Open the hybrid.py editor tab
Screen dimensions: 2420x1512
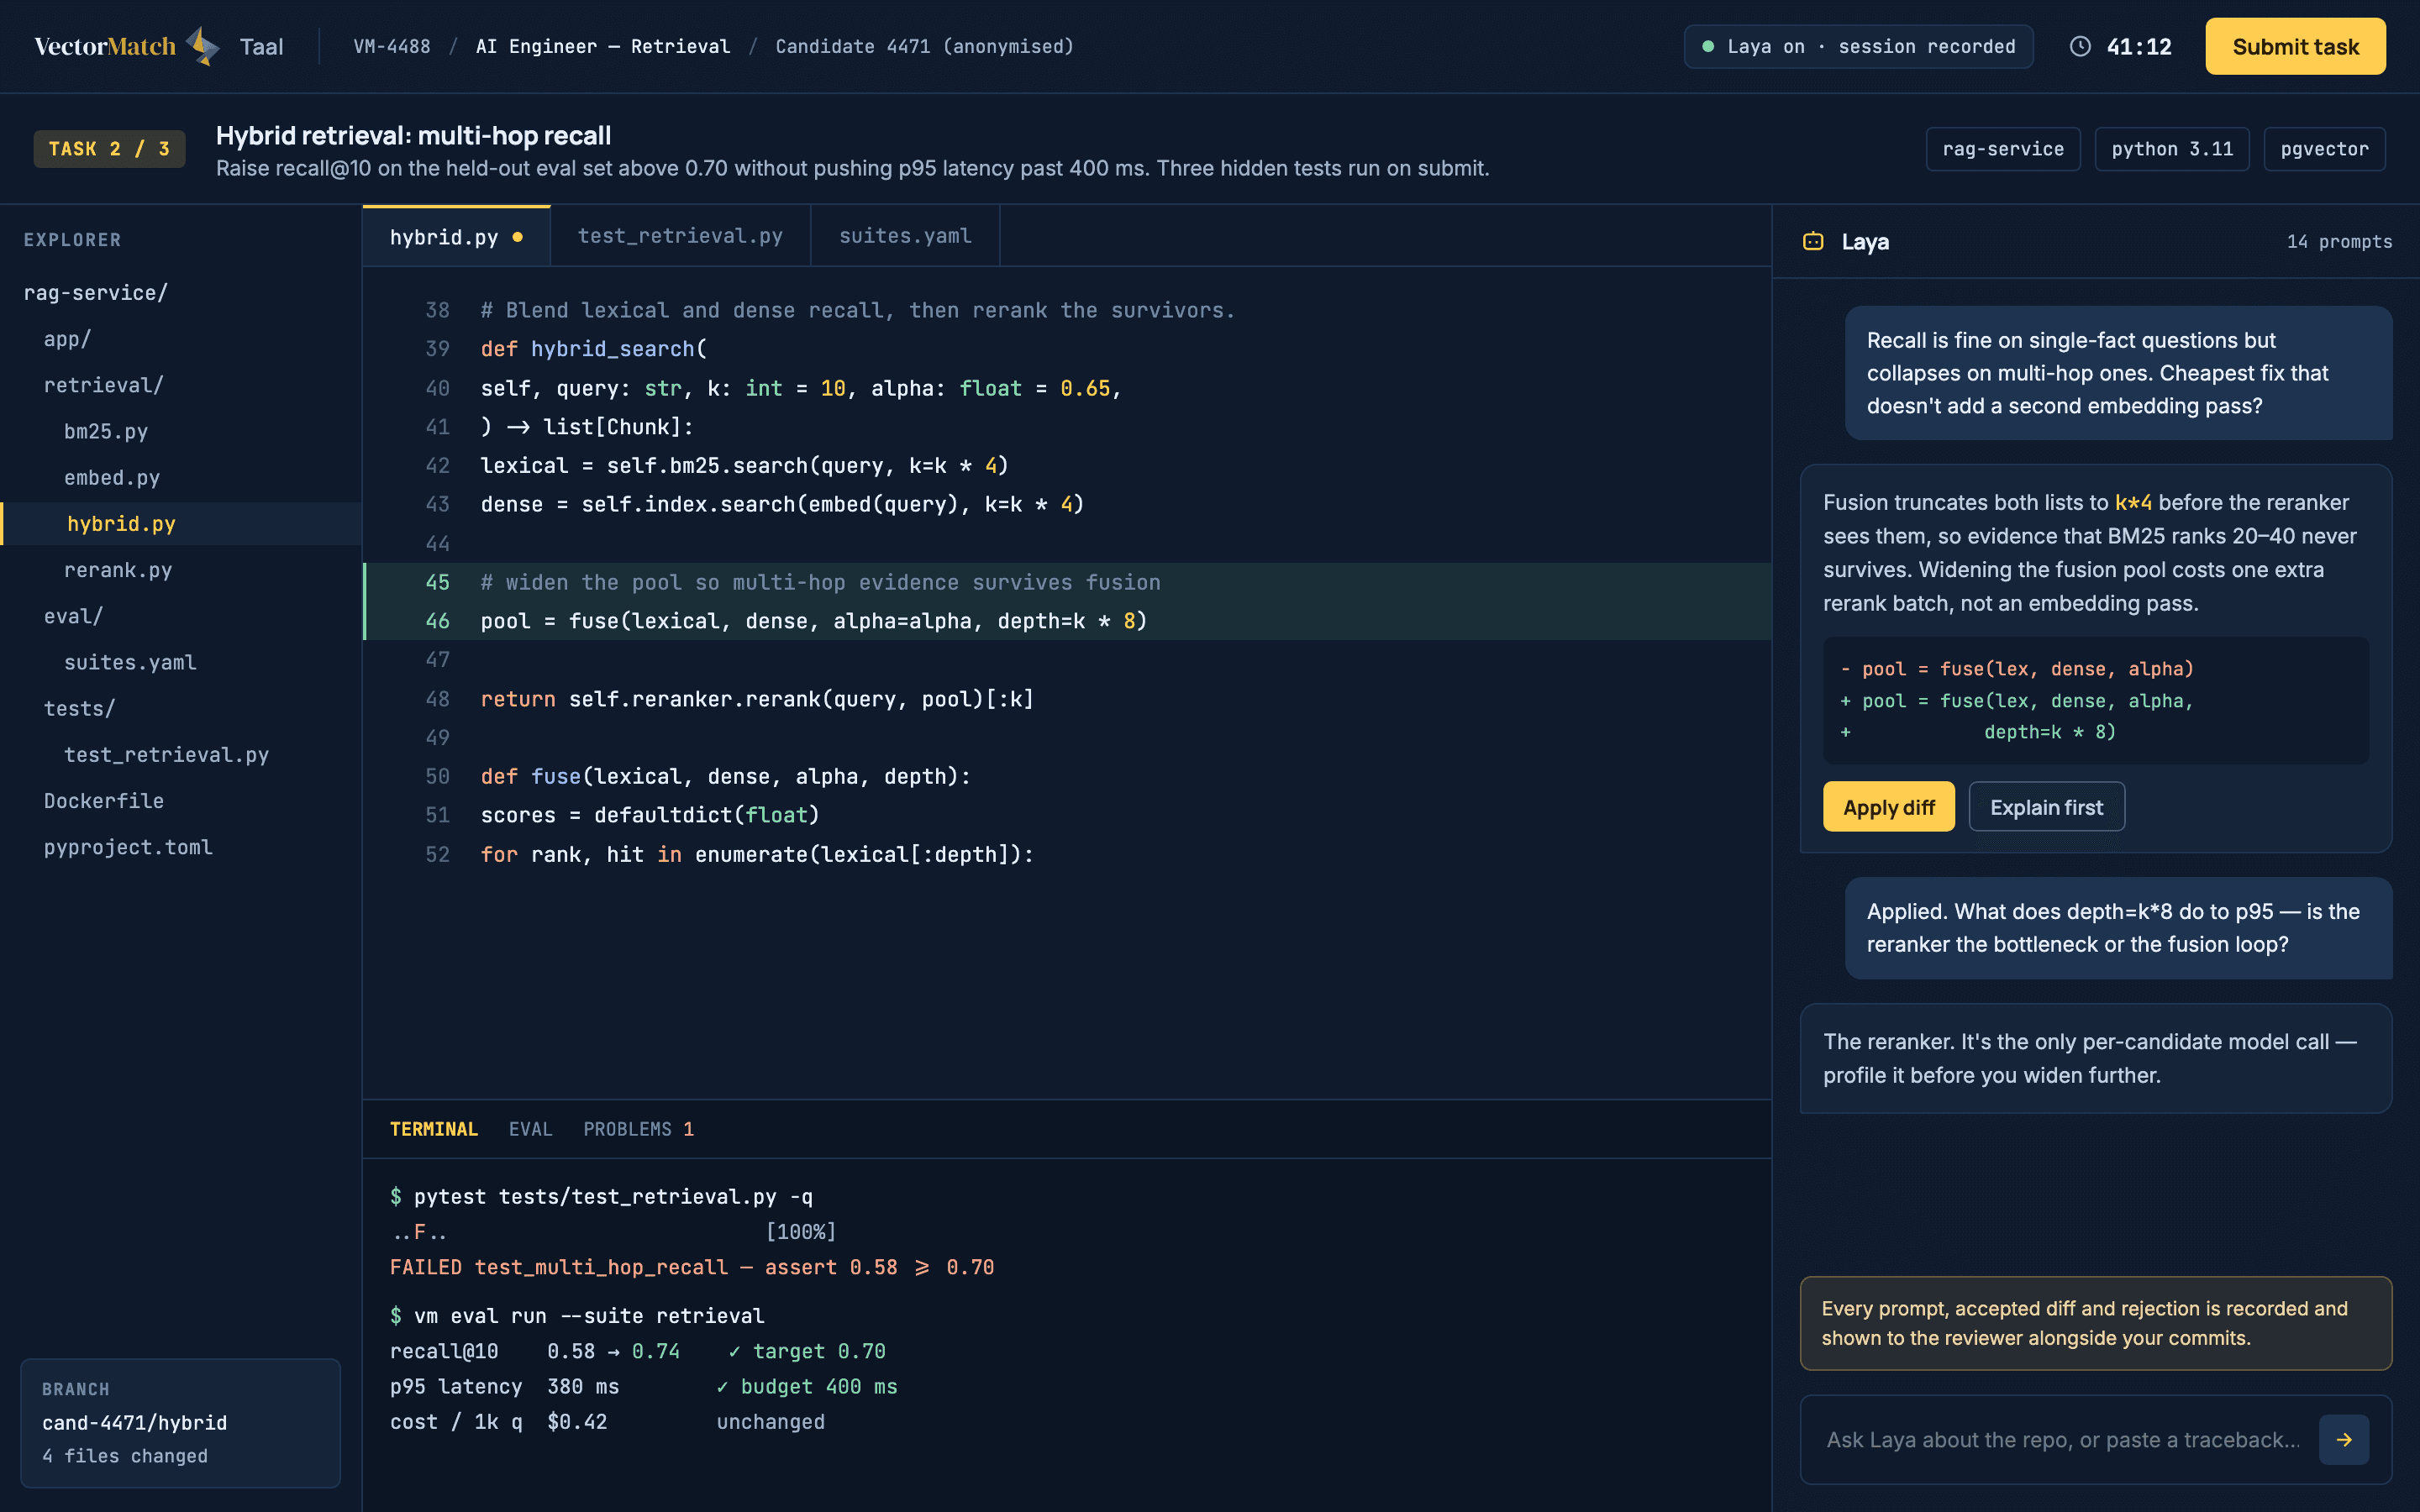pyautogui.click(x=456, y=236)
